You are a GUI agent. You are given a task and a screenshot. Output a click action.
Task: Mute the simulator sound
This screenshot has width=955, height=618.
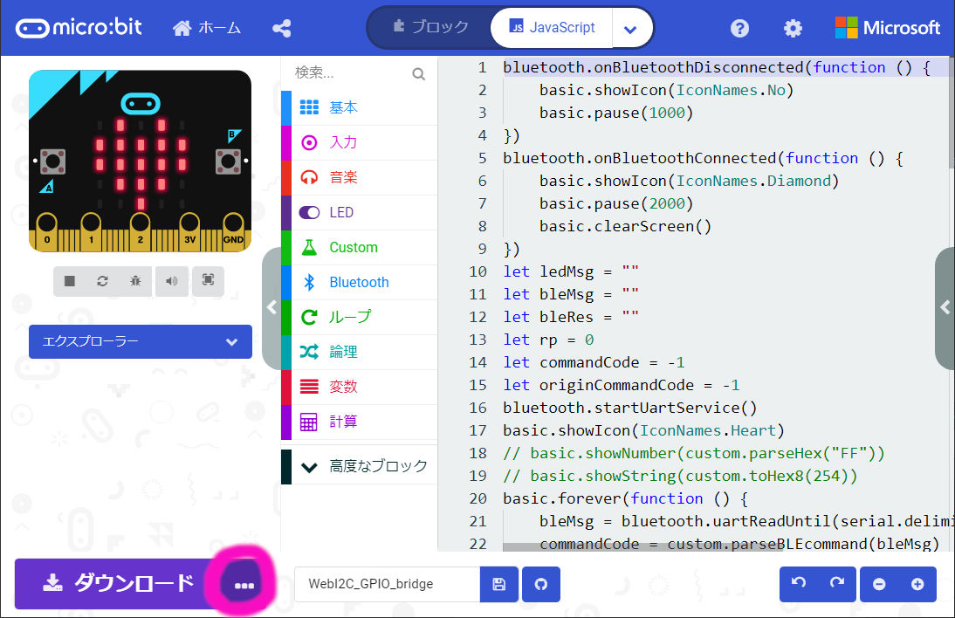[x=172, y=281]
